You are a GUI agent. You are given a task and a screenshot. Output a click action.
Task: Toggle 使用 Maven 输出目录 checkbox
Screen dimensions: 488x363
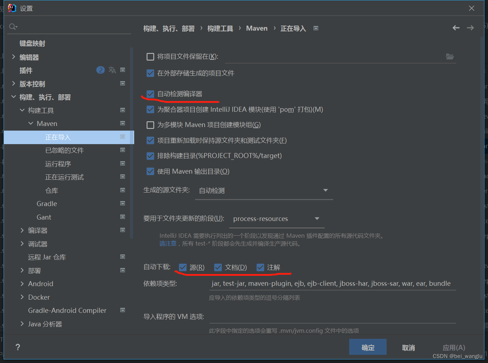point(151,172)
